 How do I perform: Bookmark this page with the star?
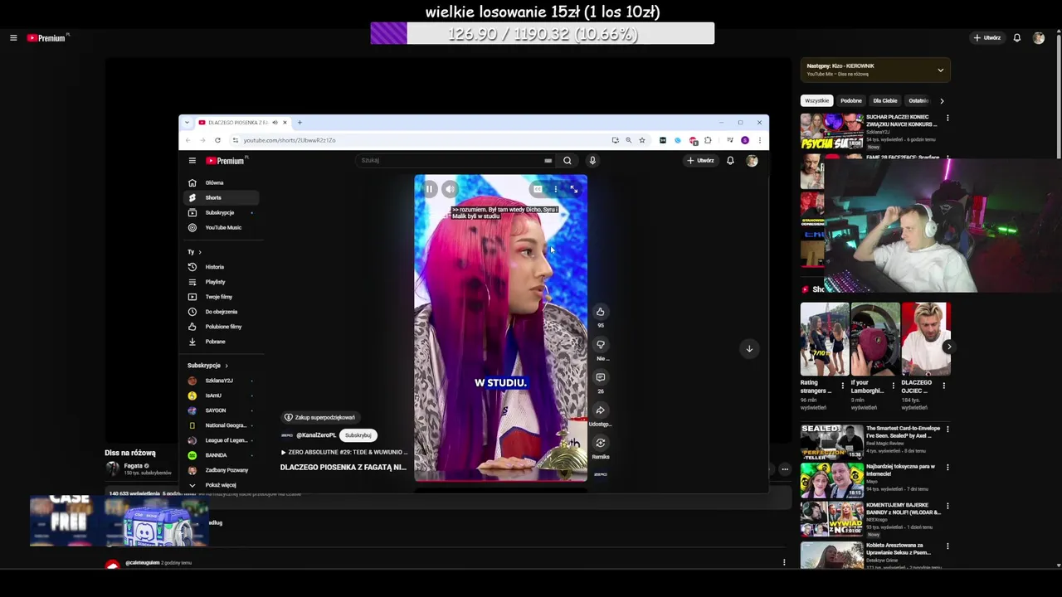[641, 140]
